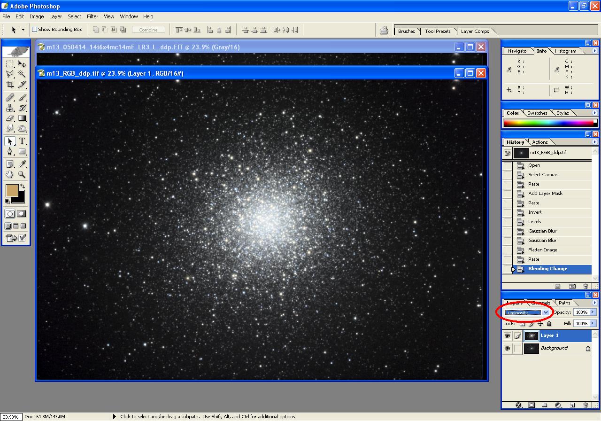Viewport: 601px width, 421px height.
Task: Activate the Zoom tool magnifier
Action: [22, 175]
